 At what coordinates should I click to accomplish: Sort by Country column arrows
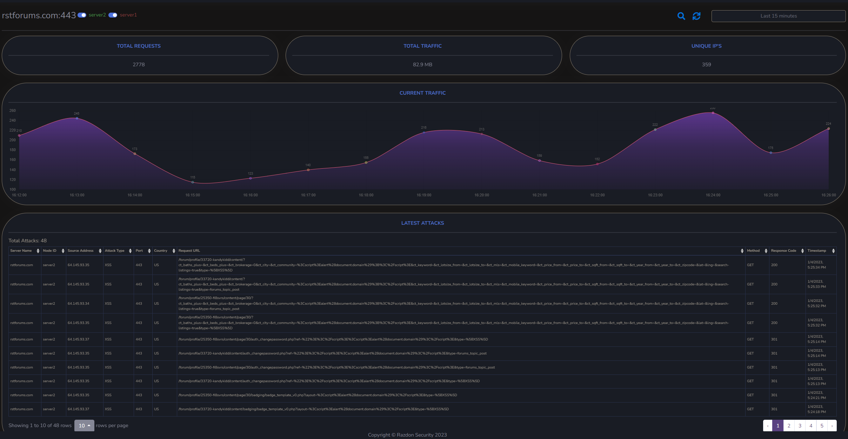click(174, 251)
